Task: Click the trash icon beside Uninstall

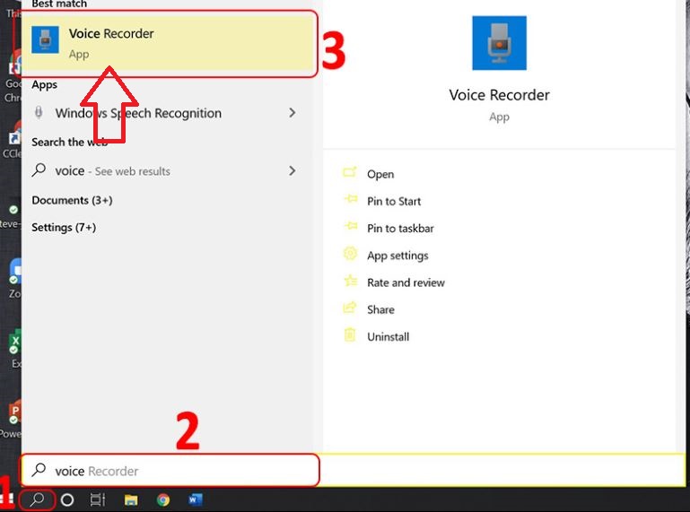Action: coord(350,334)
